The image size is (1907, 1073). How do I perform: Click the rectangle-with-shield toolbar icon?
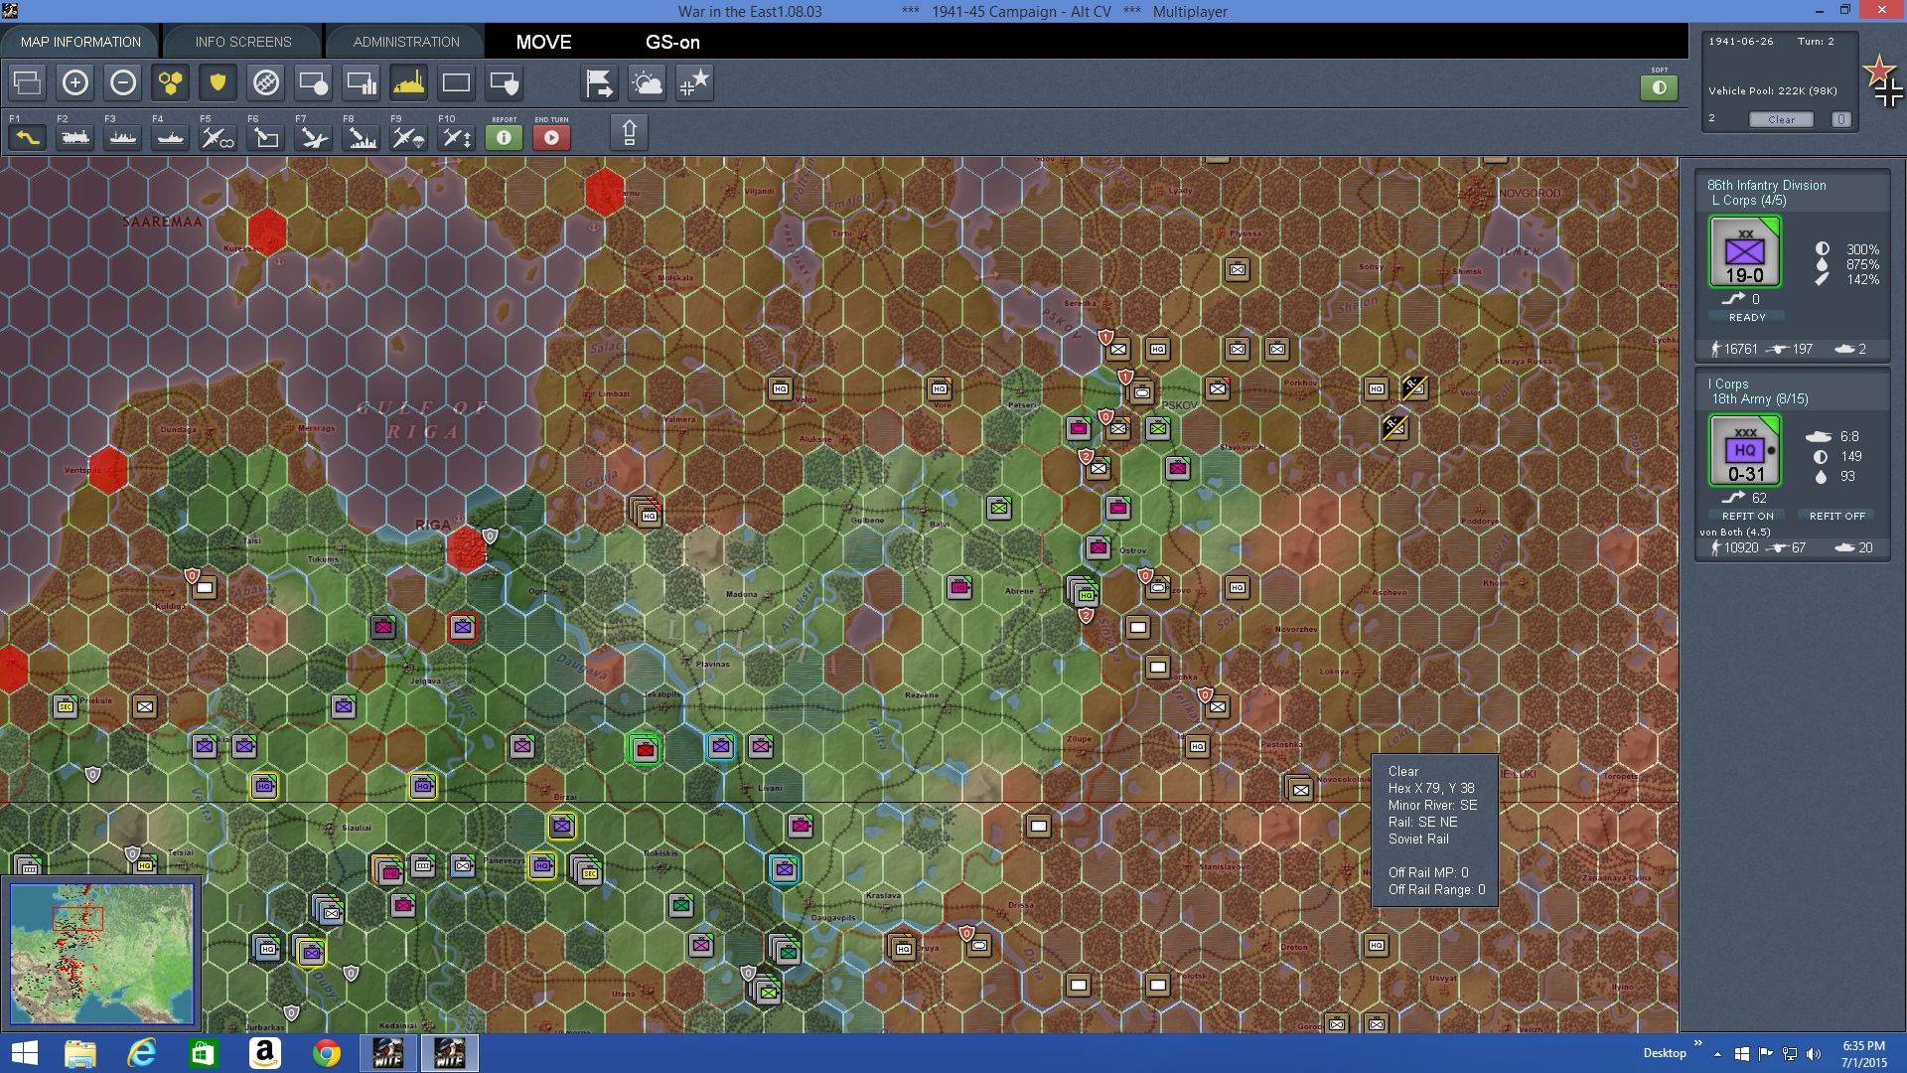(505, 82)
